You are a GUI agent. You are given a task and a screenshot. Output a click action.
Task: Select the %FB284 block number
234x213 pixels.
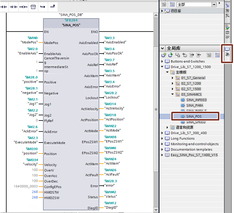[x=71, y=20]
